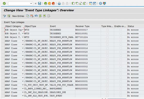Check Type linkage box in WS48000006 row
The height and width of the screenshot is (99, 144).
click(x=107, y=41)
